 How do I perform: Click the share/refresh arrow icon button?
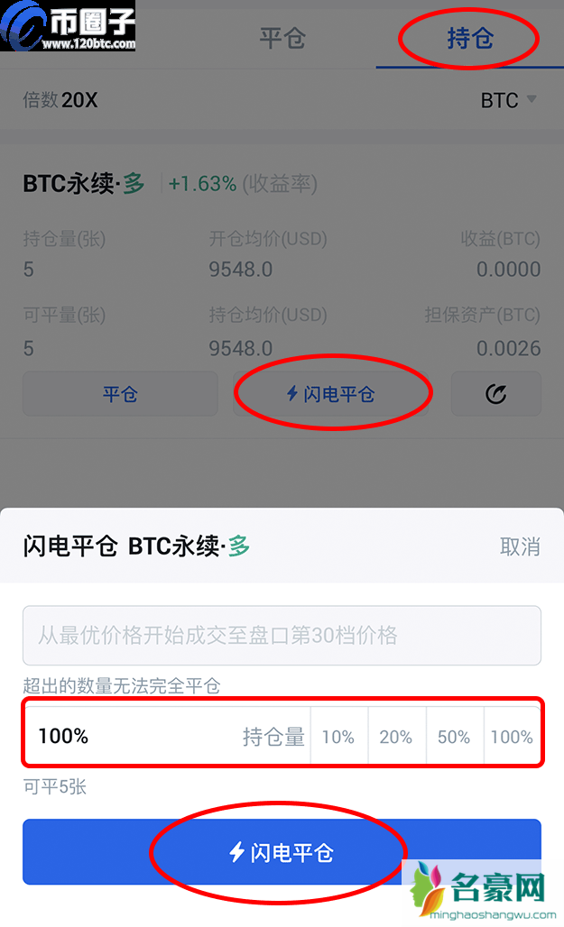[495, 394]
